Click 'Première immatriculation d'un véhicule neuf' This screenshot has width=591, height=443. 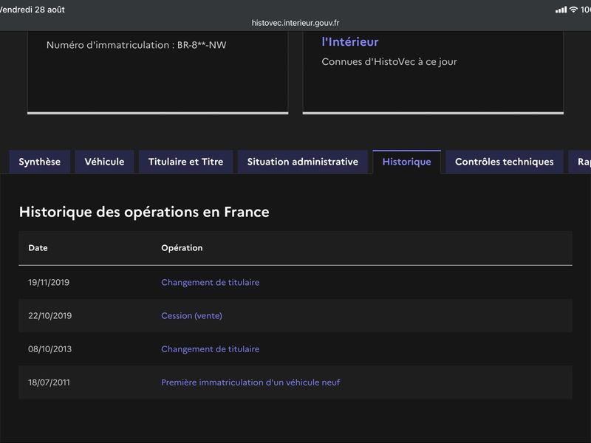(x=250, y=382)
